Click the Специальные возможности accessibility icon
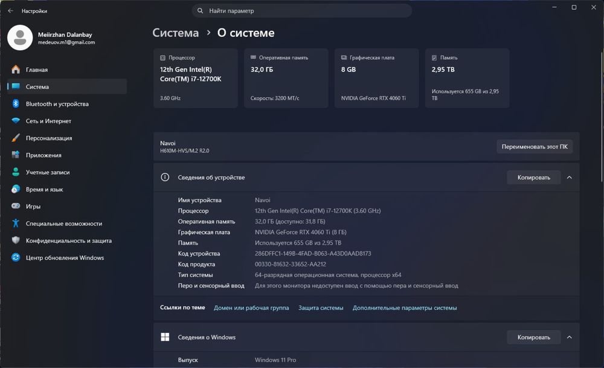This screenshot has height=368, width=604. tap(16, 223)
